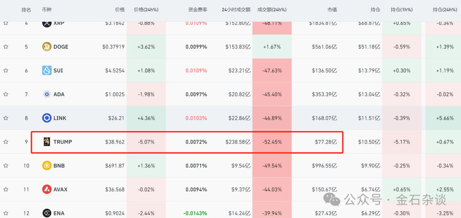The height and width of the screenshot is (218, 461).
Task: Sort by 市值 column header
Action: pos(332,10)
